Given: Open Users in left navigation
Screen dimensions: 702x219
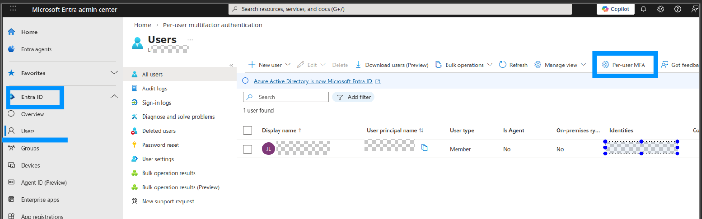Looking at the screenshot, I should coord(28,131).
